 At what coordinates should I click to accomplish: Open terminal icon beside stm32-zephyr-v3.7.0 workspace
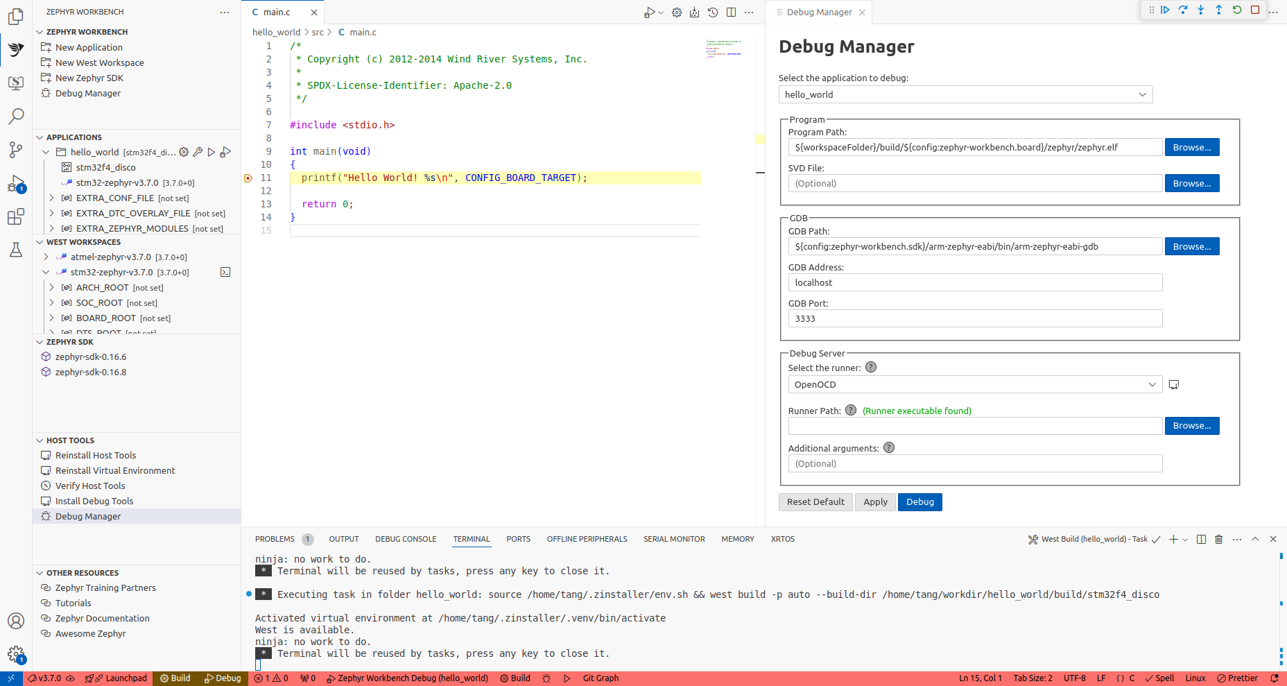click(225, 273)
